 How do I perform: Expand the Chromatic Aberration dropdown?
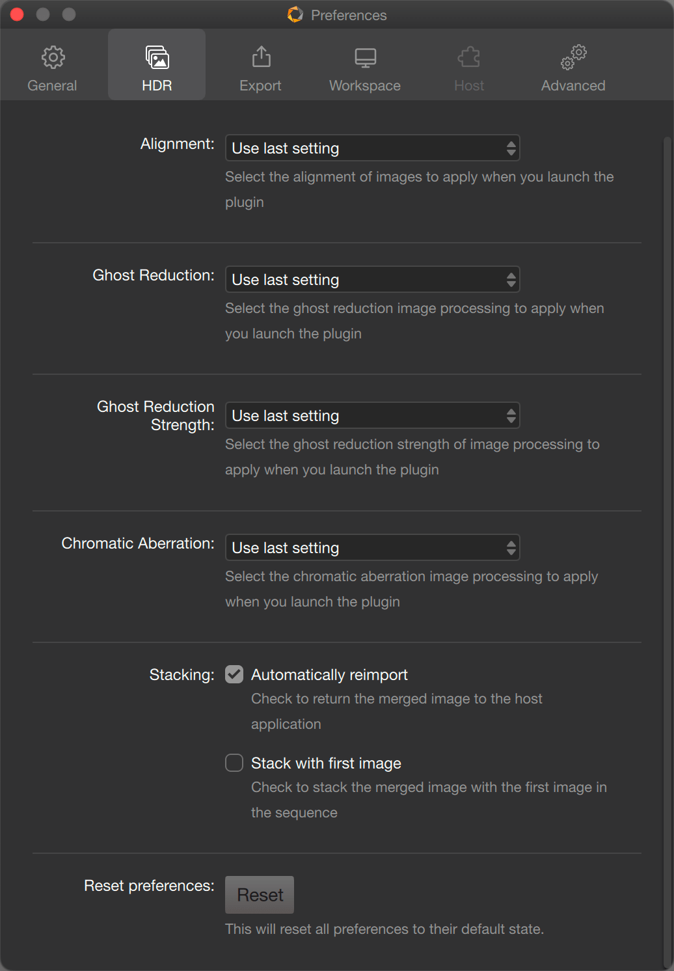[x=373, y=548]
